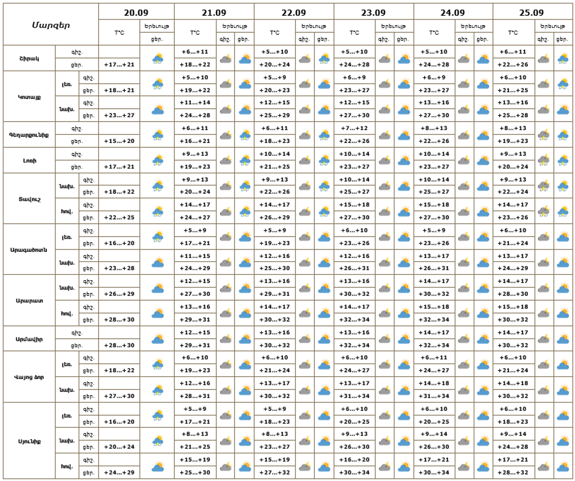Click Շիրակ 21.09 night value +6...+11
This screenshot has width=575, height=481.
(x=195, y=52)
